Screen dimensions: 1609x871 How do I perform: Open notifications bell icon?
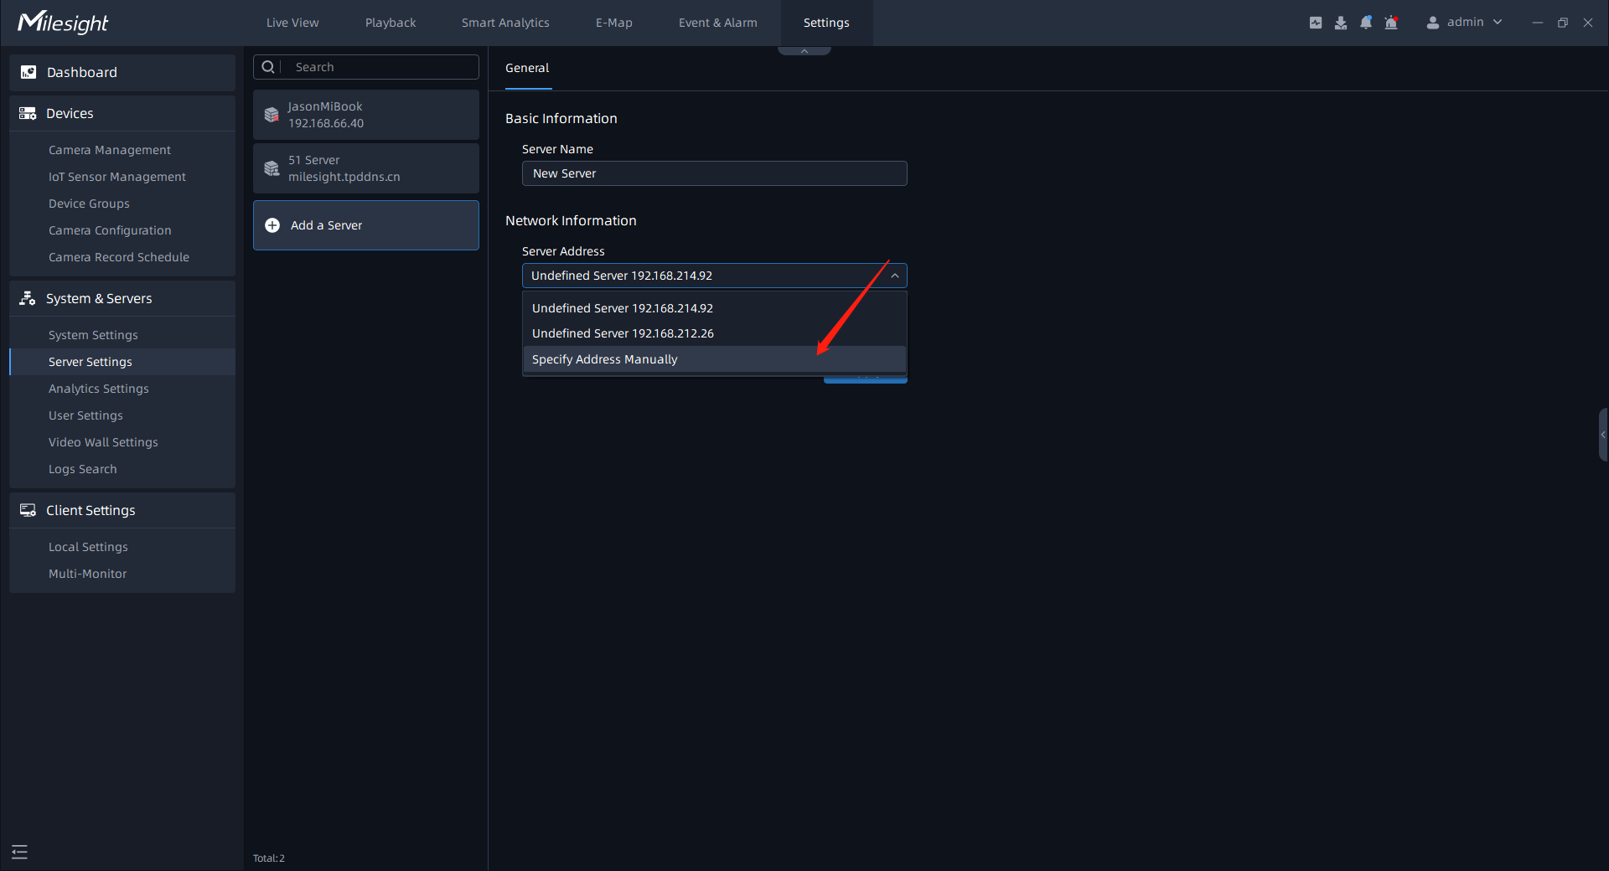1366,23
